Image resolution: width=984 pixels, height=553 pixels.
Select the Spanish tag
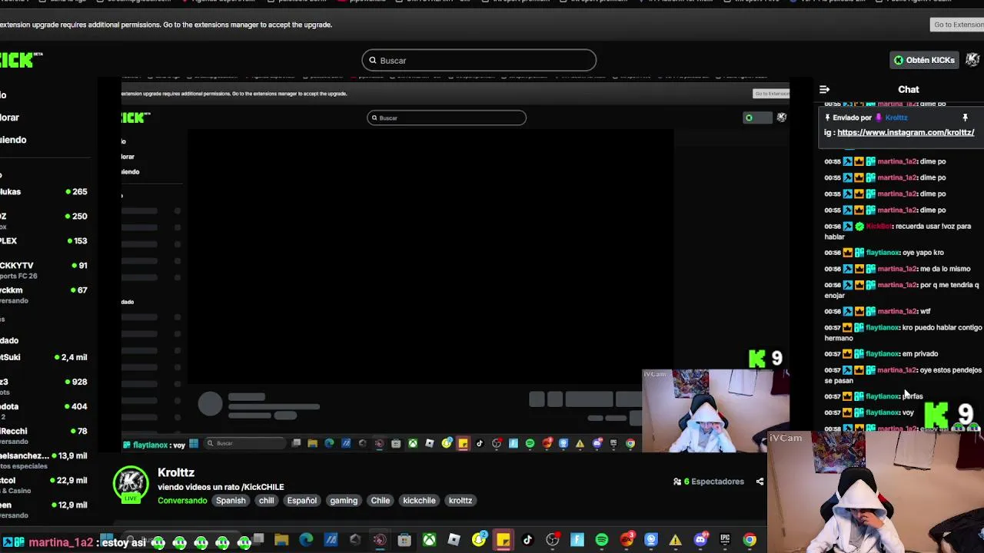[231, 501]
